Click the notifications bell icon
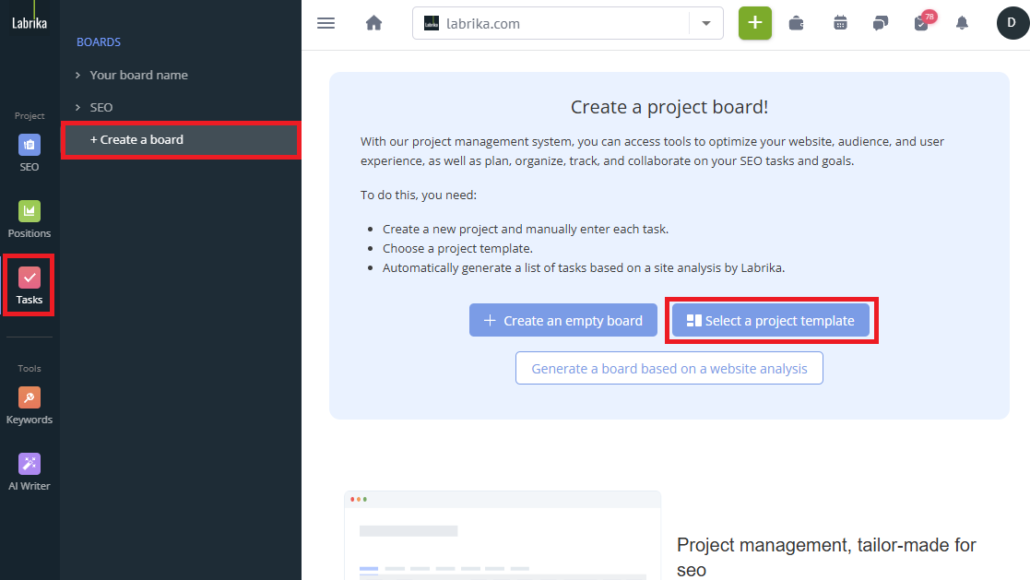 point(962,23)
